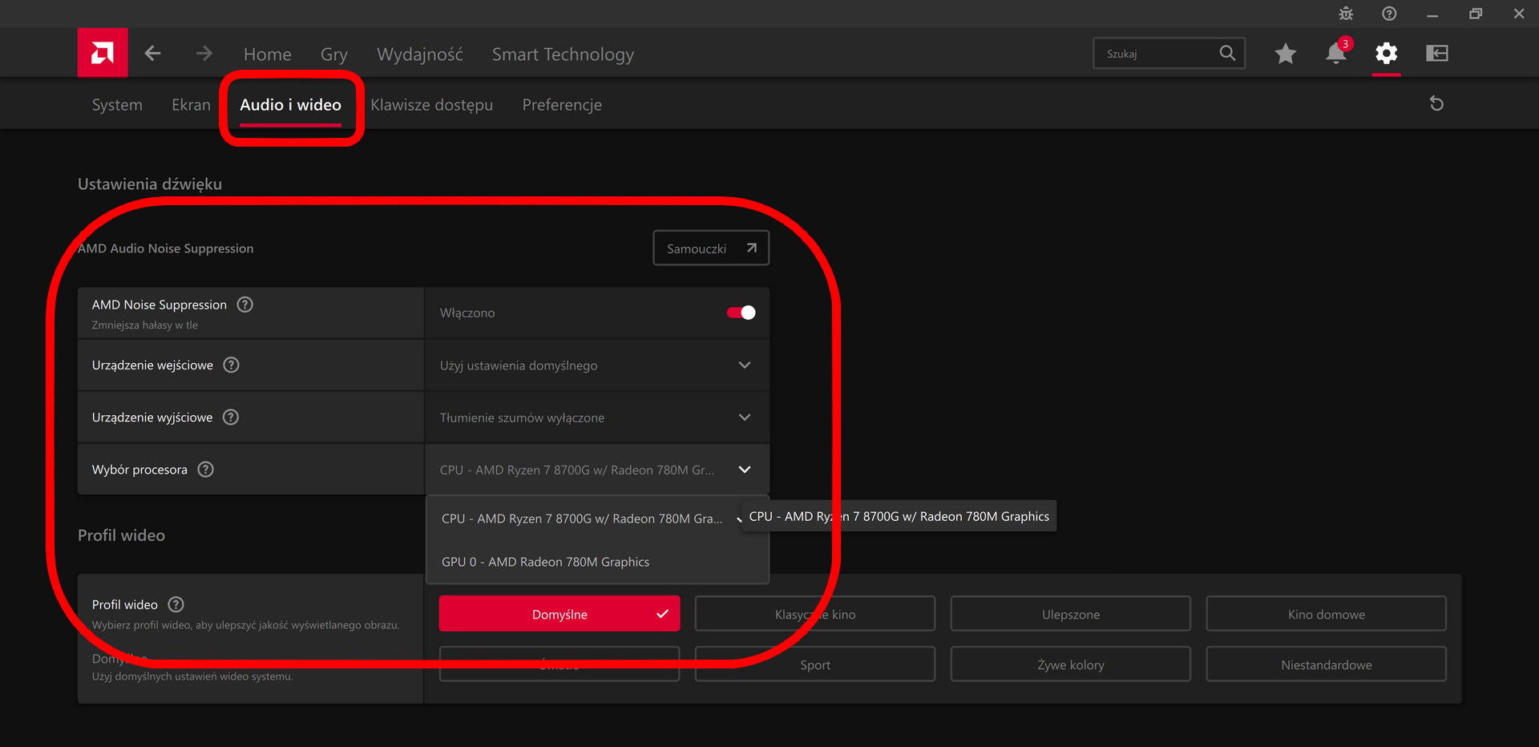
Task: Show help for Profil wideo
Action: tap(176, 604)
